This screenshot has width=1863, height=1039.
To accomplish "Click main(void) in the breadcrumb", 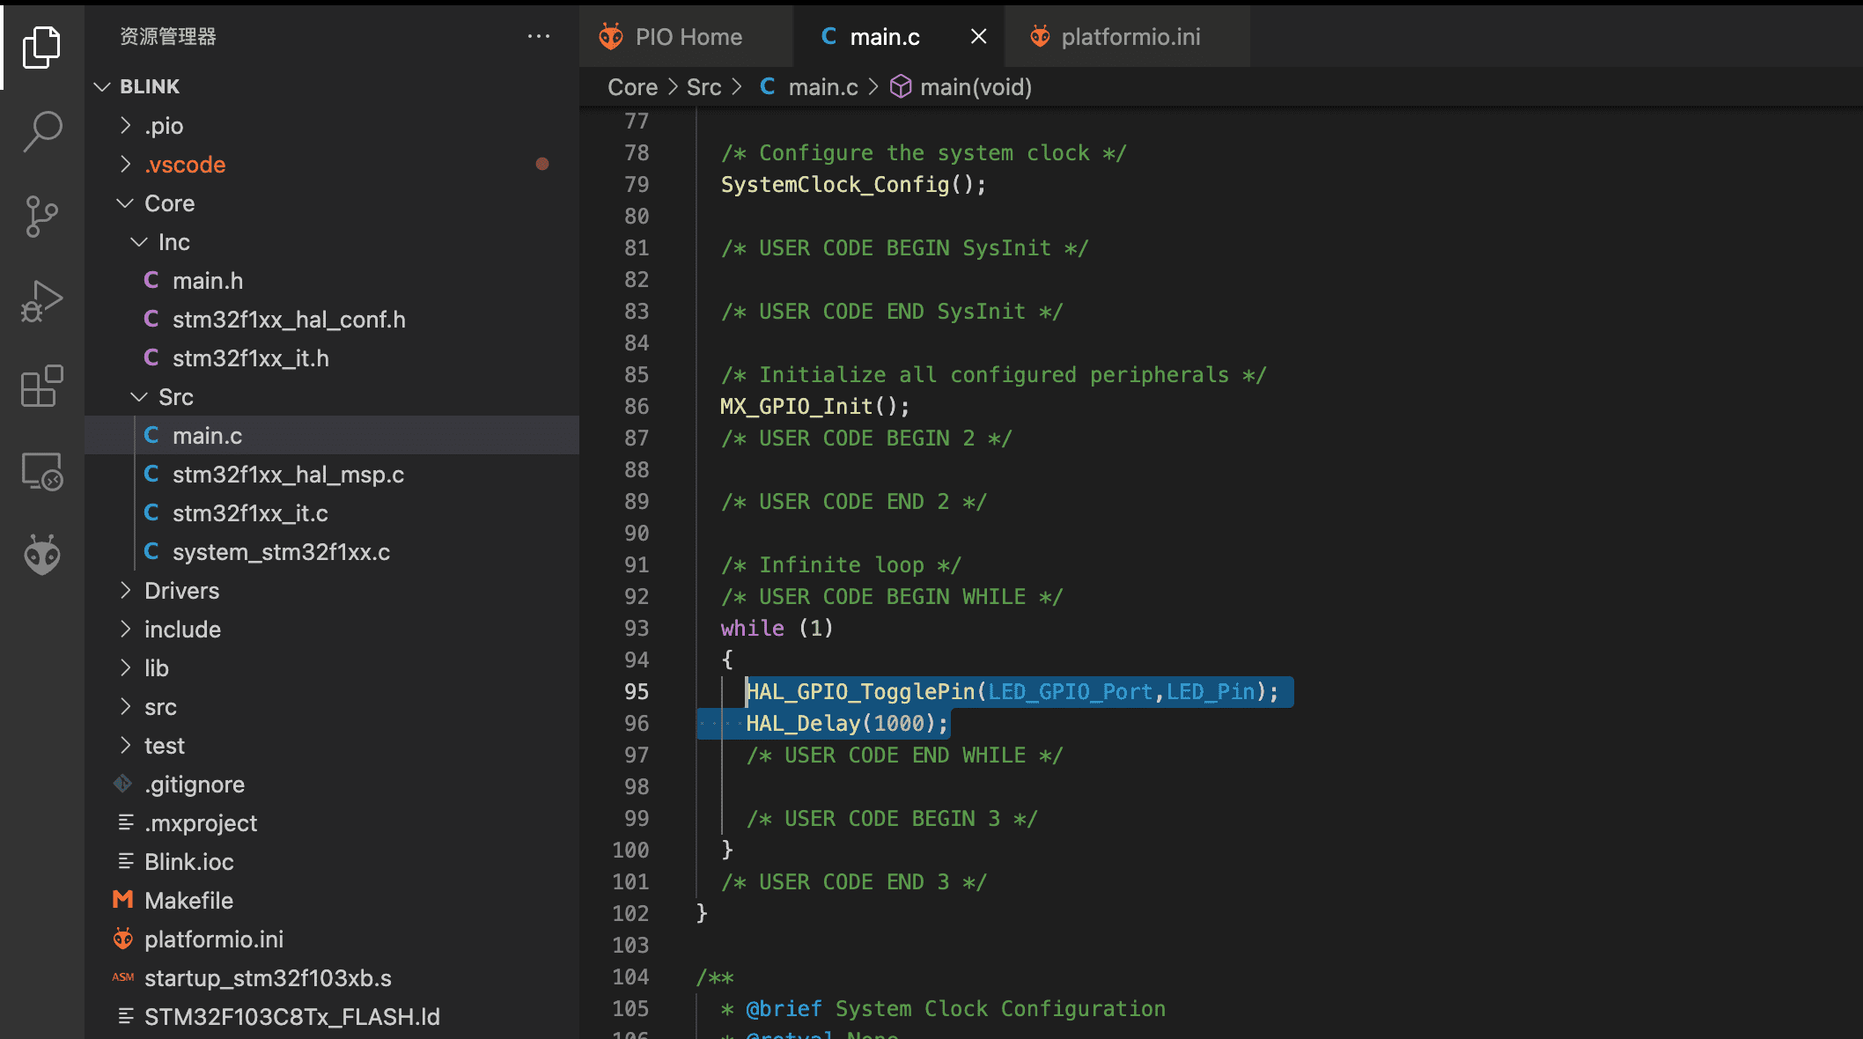I will tap(975, 87).
